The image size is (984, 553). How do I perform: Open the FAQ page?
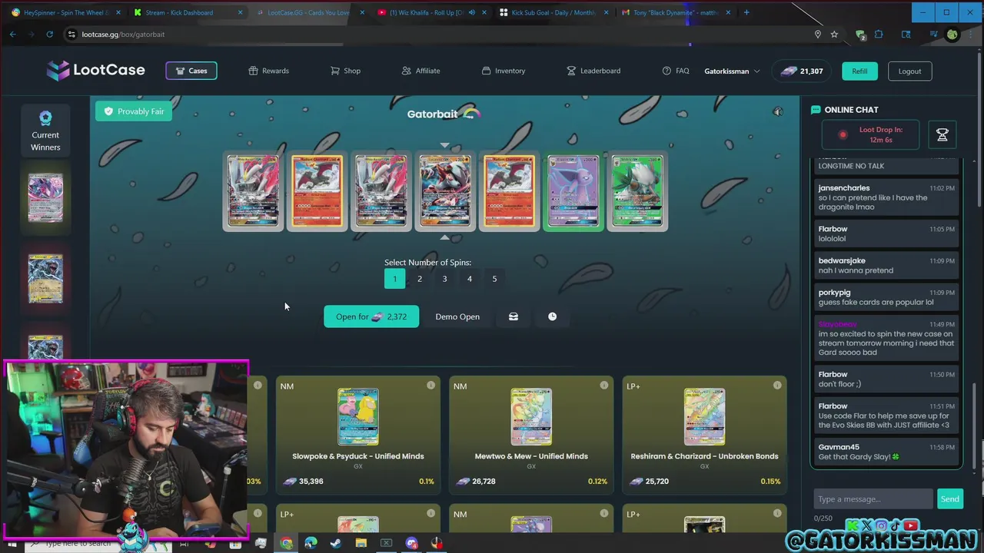point(676,71)
